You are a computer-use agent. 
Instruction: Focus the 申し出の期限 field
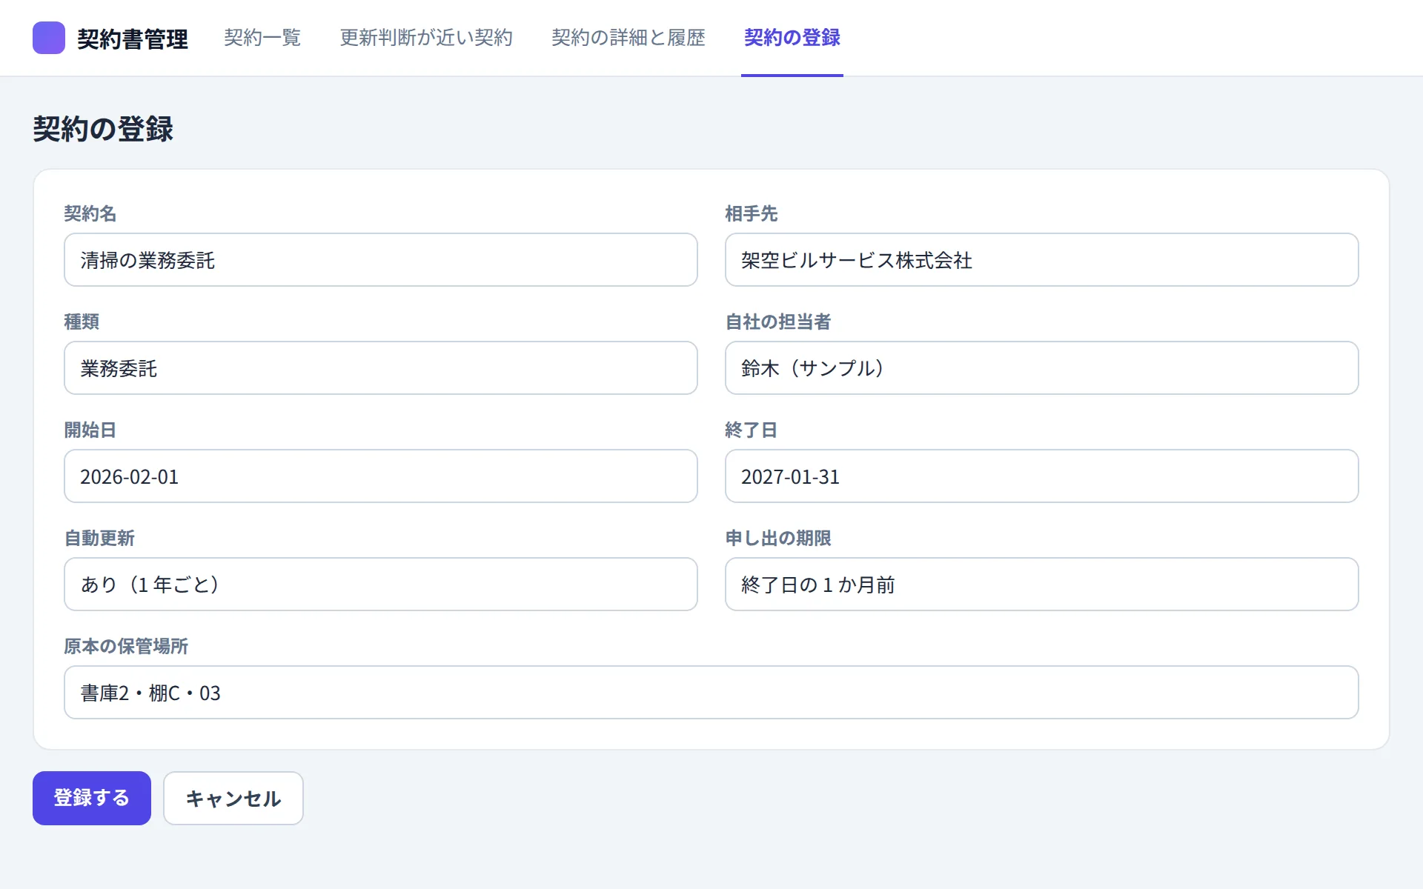coord(1041,585)
